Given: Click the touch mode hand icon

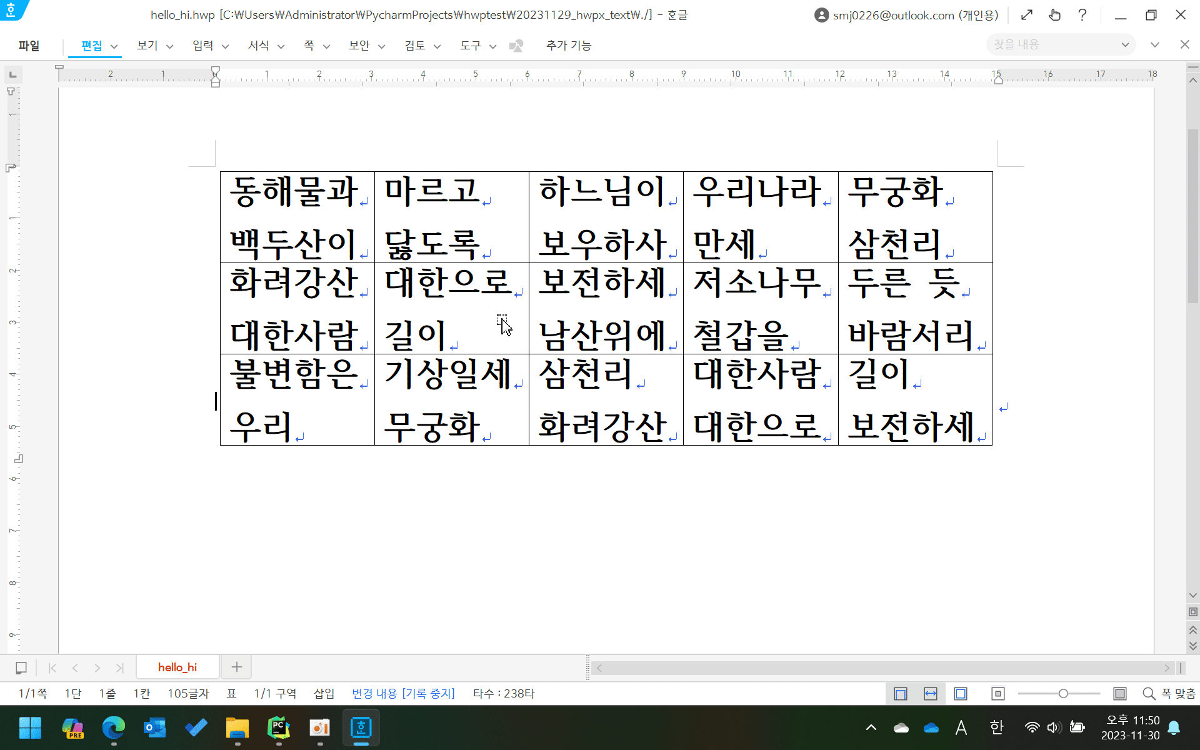Looking at the screenshot, I should [1055, 15].
